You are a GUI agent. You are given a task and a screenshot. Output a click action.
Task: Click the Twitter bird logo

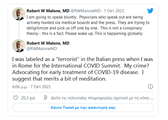(150, 11)
